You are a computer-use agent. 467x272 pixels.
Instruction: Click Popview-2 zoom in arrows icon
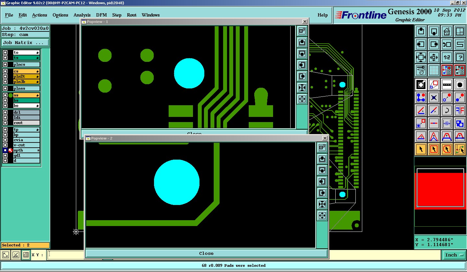click(x=322, y=204)
